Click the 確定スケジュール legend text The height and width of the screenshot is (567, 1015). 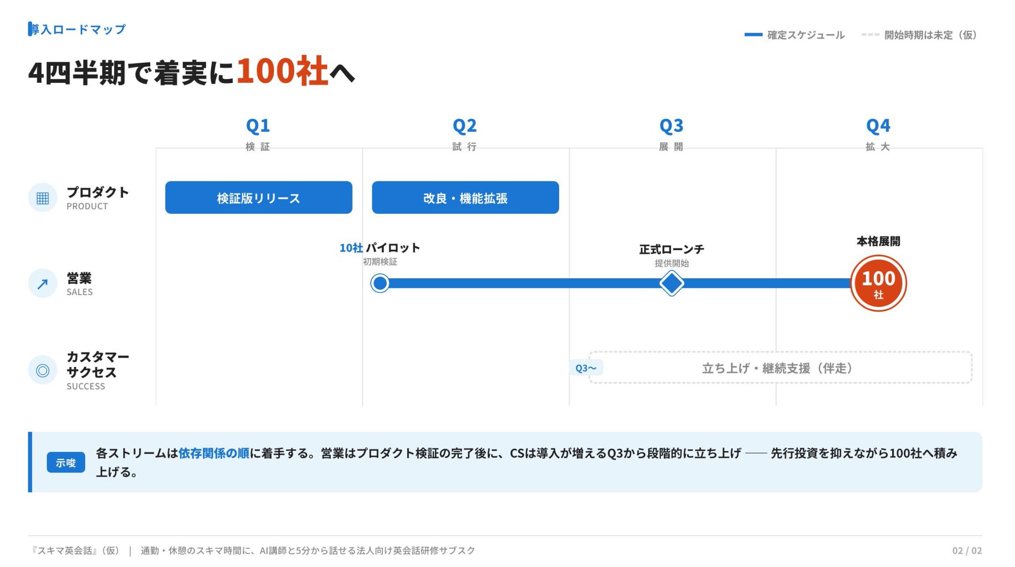click(x=806, y=35)
